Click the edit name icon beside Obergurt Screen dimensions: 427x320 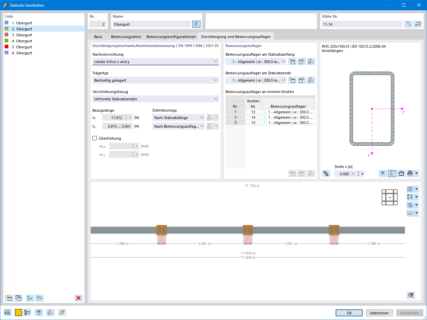(196, 24)
